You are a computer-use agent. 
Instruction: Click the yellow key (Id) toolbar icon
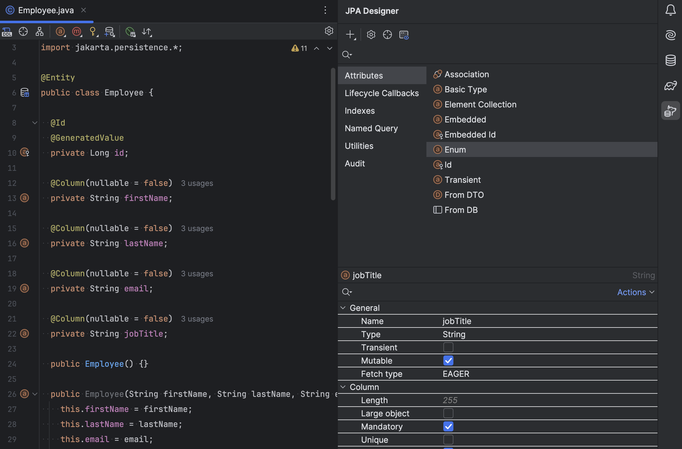(x=93, y=31)
